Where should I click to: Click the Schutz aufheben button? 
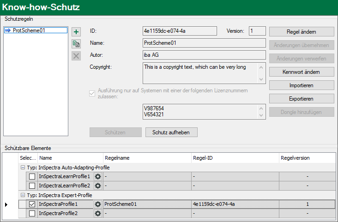(x=171, y=132)
